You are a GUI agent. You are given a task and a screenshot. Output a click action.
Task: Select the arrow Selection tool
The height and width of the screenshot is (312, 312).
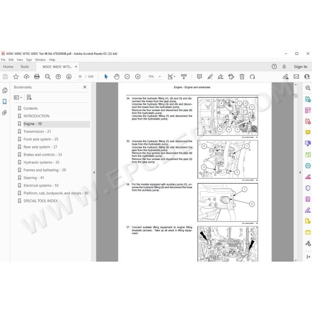coord(106,77)
